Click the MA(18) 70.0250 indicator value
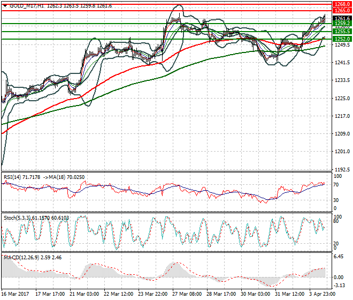Viewport: 353px width, 300px height. pos(67,177)
